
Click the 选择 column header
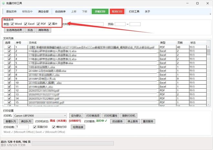[x=9, y=43]
